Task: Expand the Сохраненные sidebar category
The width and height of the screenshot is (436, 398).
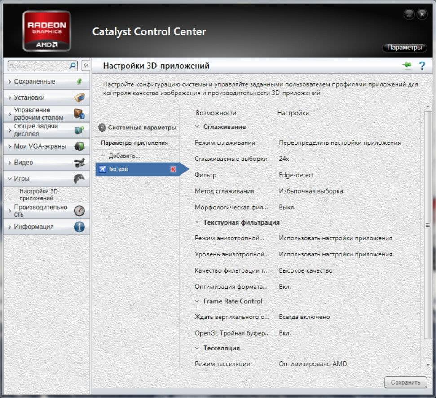Action: click(35, 81)
